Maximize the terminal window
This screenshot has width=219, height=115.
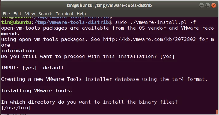click(208, 5)
